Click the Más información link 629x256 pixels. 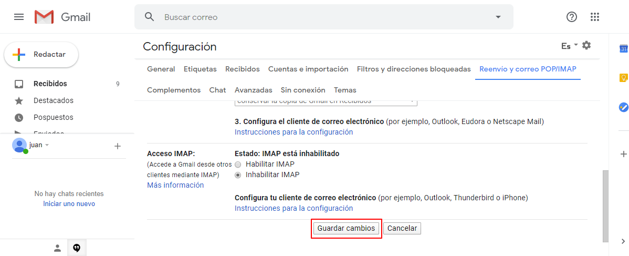click(x=175, y=185)
